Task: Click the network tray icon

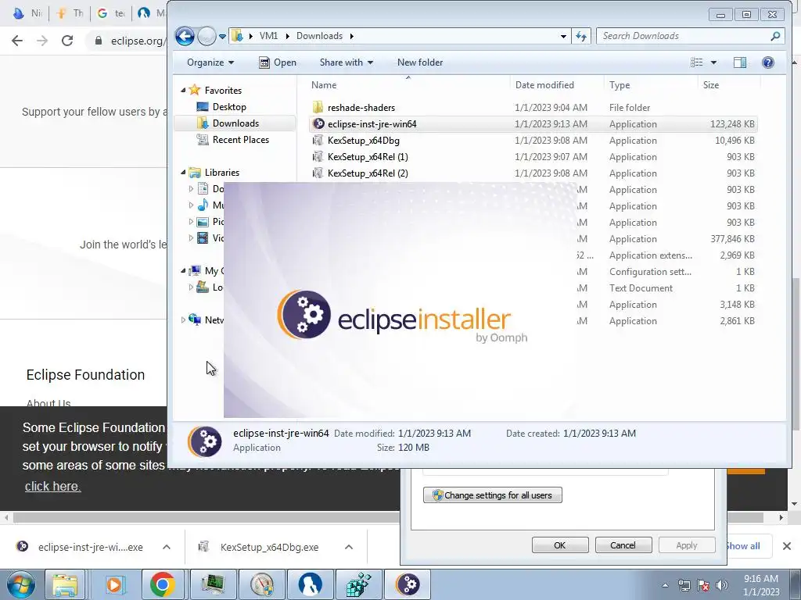Action: point(684,585)
